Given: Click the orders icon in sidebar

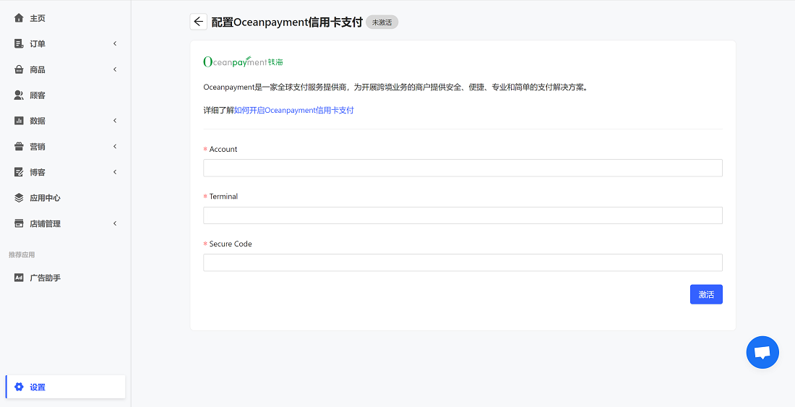Looking at the screenshot, I should coord(19,44).
